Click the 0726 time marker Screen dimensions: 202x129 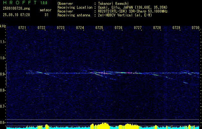pyautogui.click(x=119, y=27)
